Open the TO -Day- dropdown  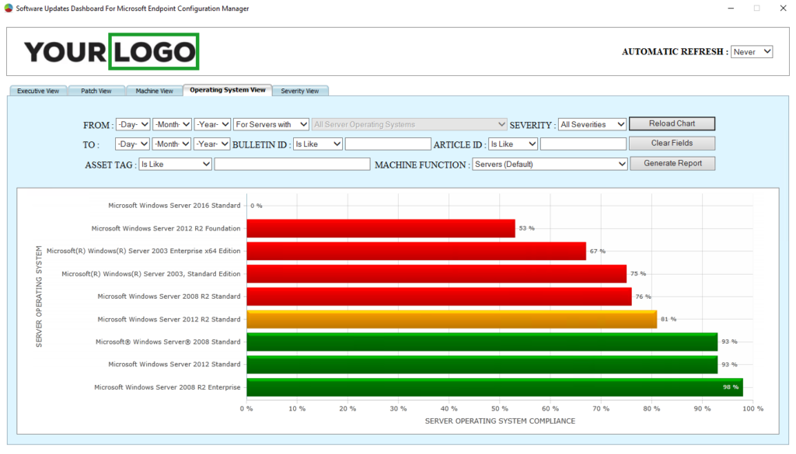tap(132, 143)
